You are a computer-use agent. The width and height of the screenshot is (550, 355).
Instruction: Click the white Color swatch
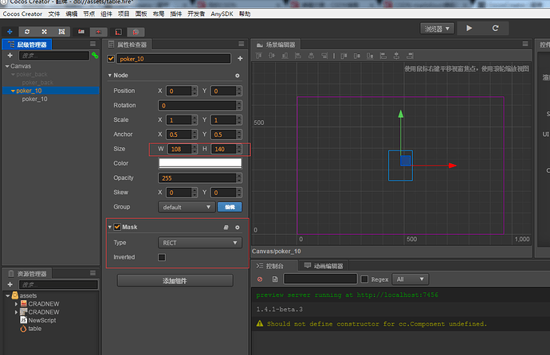coord(199,163)
